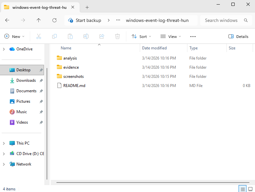Click Start backup breadcrumb link
This screenshot has width=255, height=192.
tap(88, 20)
